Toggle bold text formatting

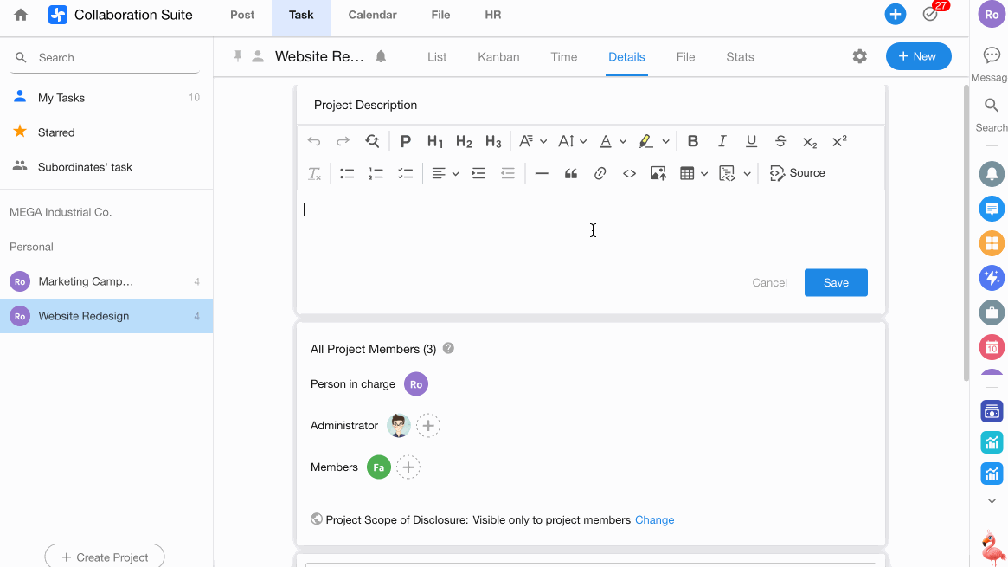692,141
